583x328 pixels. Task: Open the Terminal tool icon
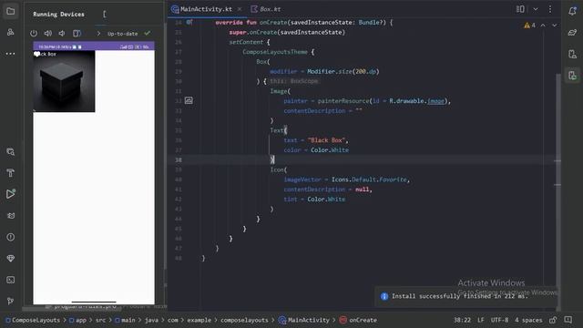(x=11, y=280)
